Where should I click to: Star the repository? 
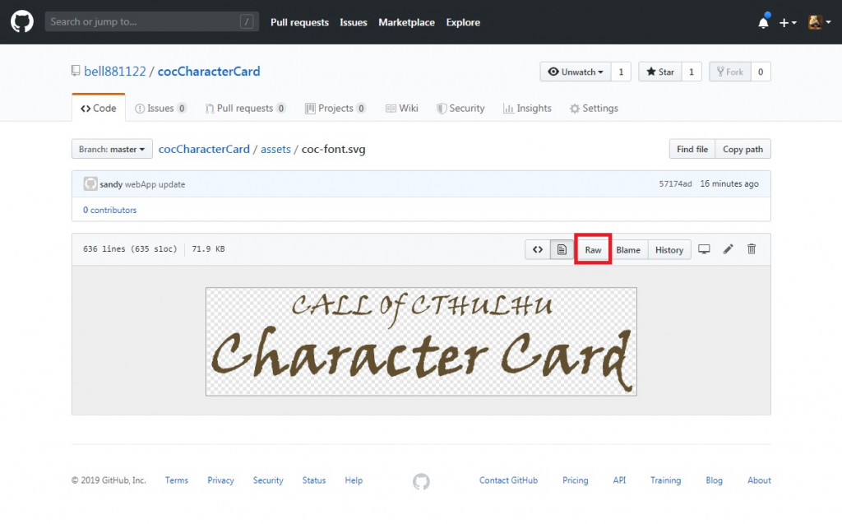660,72
